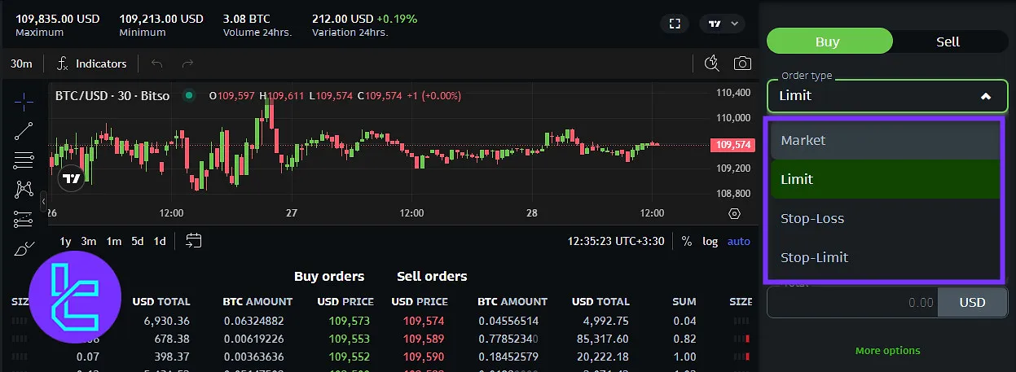Select the crosshair cursor tool
Image resolution: width=1016 pixels, height=372 pixels.
coord(24,102)
